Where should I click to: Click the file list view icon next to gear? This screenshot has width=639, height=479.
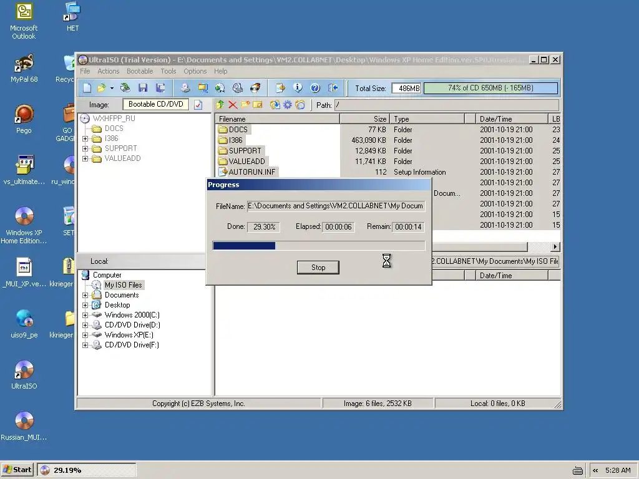click(x=300, y=105)
